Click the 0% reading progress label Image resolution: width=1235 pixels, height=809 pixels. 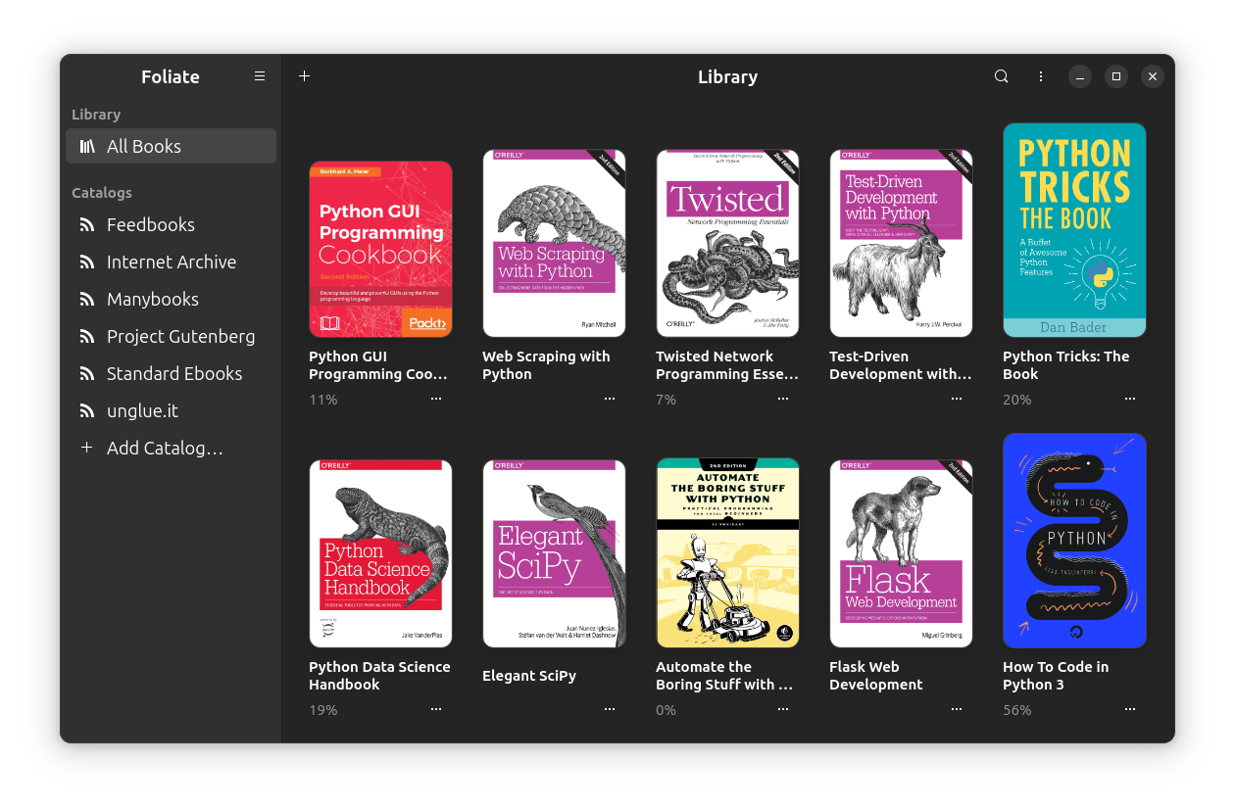tap(667, 710)
